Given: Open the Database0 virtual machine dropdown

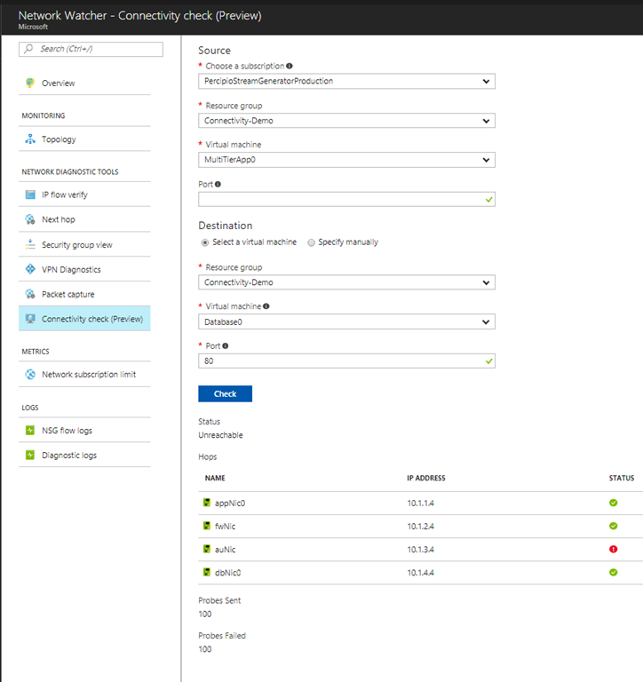Looking at the screenshot, I should (x=346, y=321).
